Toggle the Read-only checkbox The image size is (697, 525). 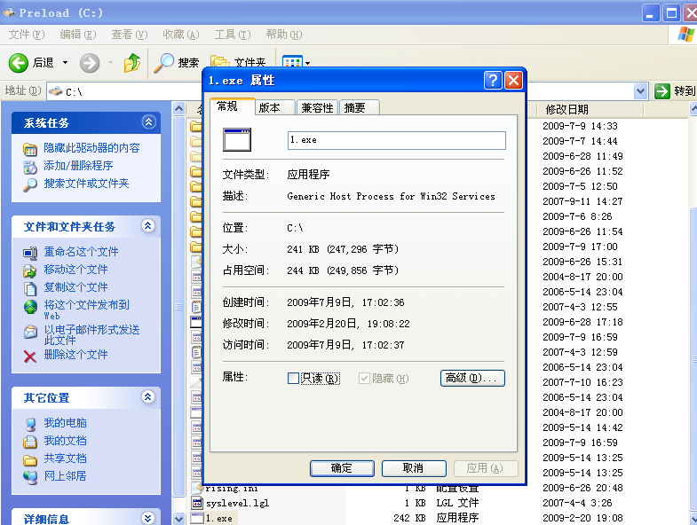pyautogui.click(x=293, y=379)
